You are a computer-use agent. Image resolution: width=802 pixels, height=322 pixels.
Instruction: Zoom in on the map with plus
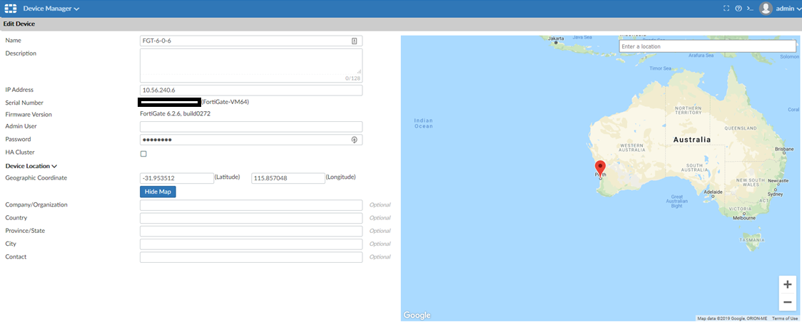click(x=787, y=284)
